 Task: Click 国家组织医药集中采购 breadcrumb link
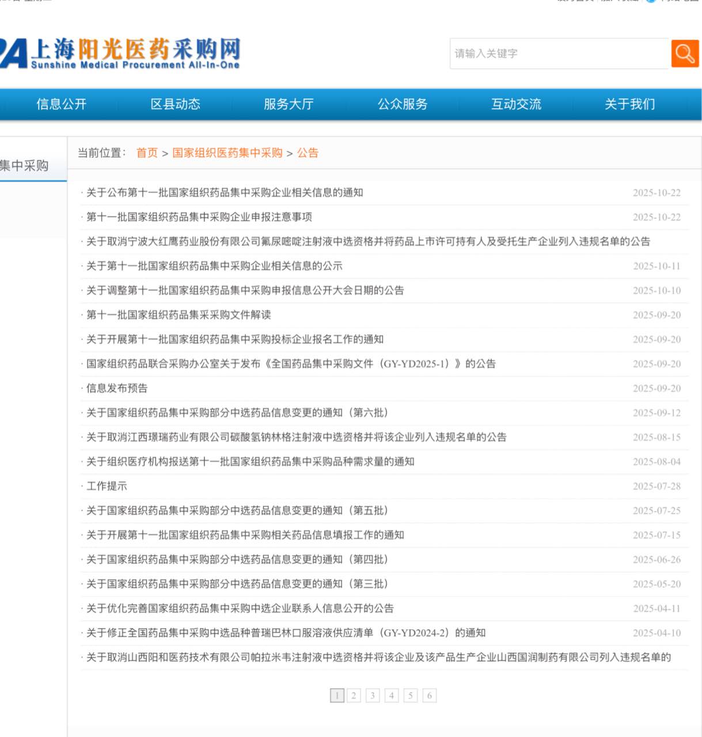click(x=227, y=153)
